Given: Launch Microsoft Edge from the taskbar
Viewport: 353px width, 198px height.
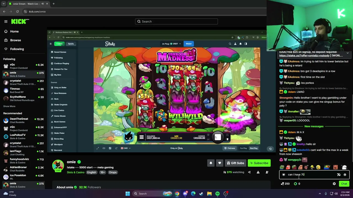Looking at the screenshot, I should point(193,194).
